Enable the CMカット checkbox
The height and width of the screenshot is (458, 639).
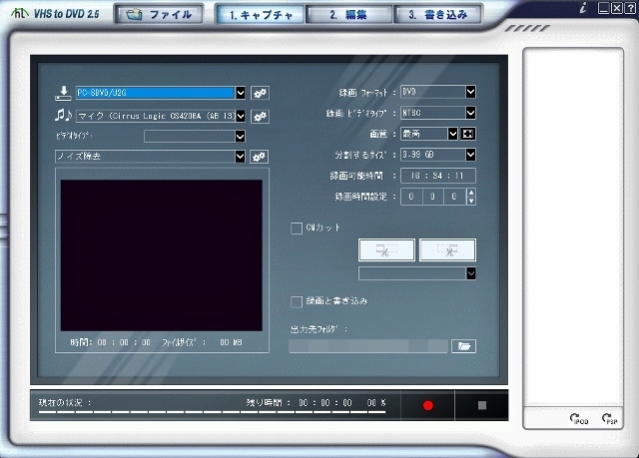click(x=297, y=228)
